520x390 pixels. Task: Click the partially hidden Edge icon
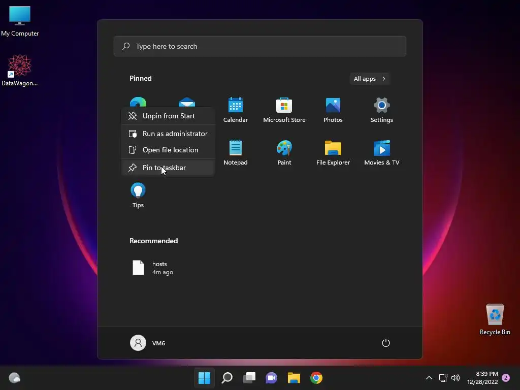point(138,102)
